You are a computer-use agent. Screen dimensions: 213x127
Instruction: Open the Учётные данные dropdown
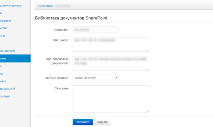[x=96, y=78]
